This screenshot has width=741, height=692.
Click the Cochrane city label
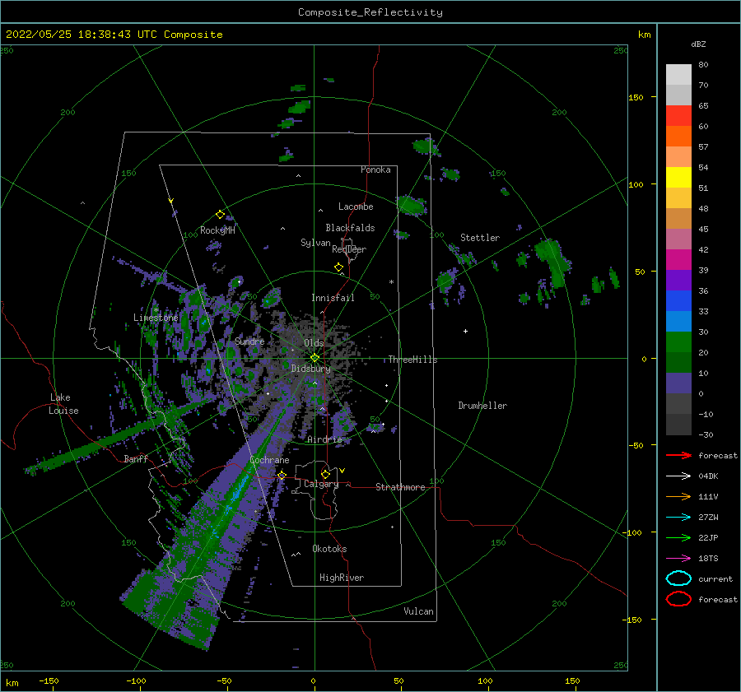[269, 460]
